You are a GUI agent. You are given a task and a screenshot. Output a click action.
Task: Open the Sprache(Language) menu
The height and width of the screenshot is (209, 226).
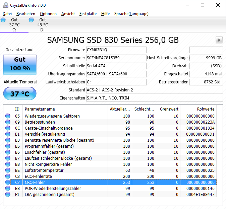click(131, 14)
